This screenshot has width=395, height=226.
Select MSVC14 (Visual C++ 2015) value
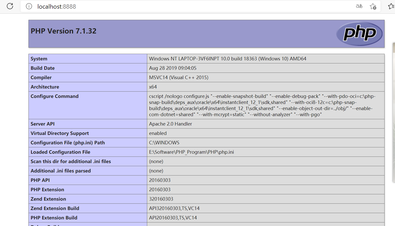179,77
